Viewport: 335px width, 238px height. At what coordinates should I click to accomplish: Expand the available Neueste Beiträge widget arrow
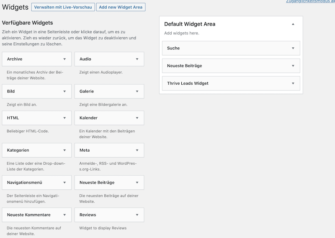137,182
